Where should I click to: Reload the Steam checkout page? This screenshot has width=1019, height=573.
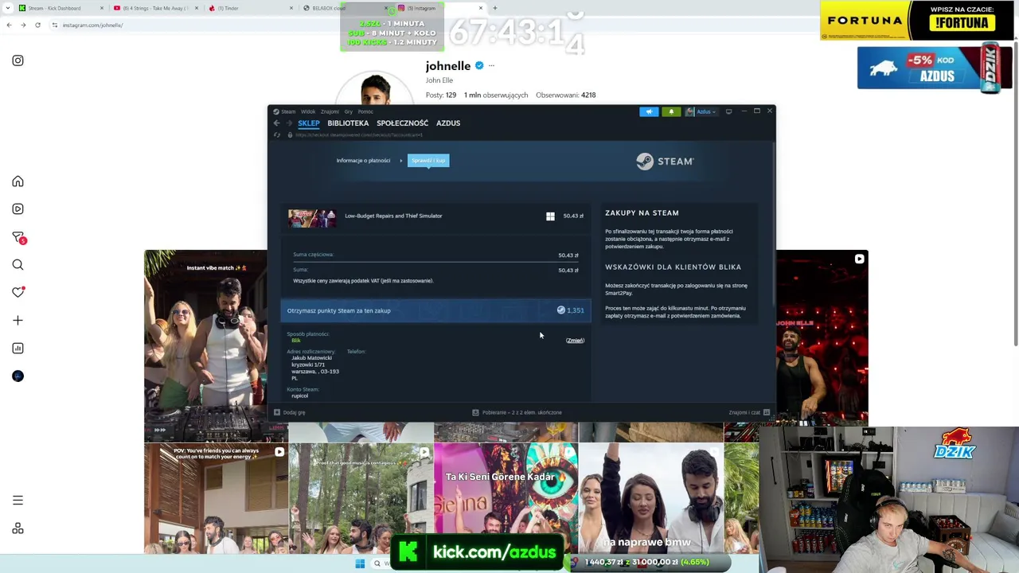pos(276,134)
